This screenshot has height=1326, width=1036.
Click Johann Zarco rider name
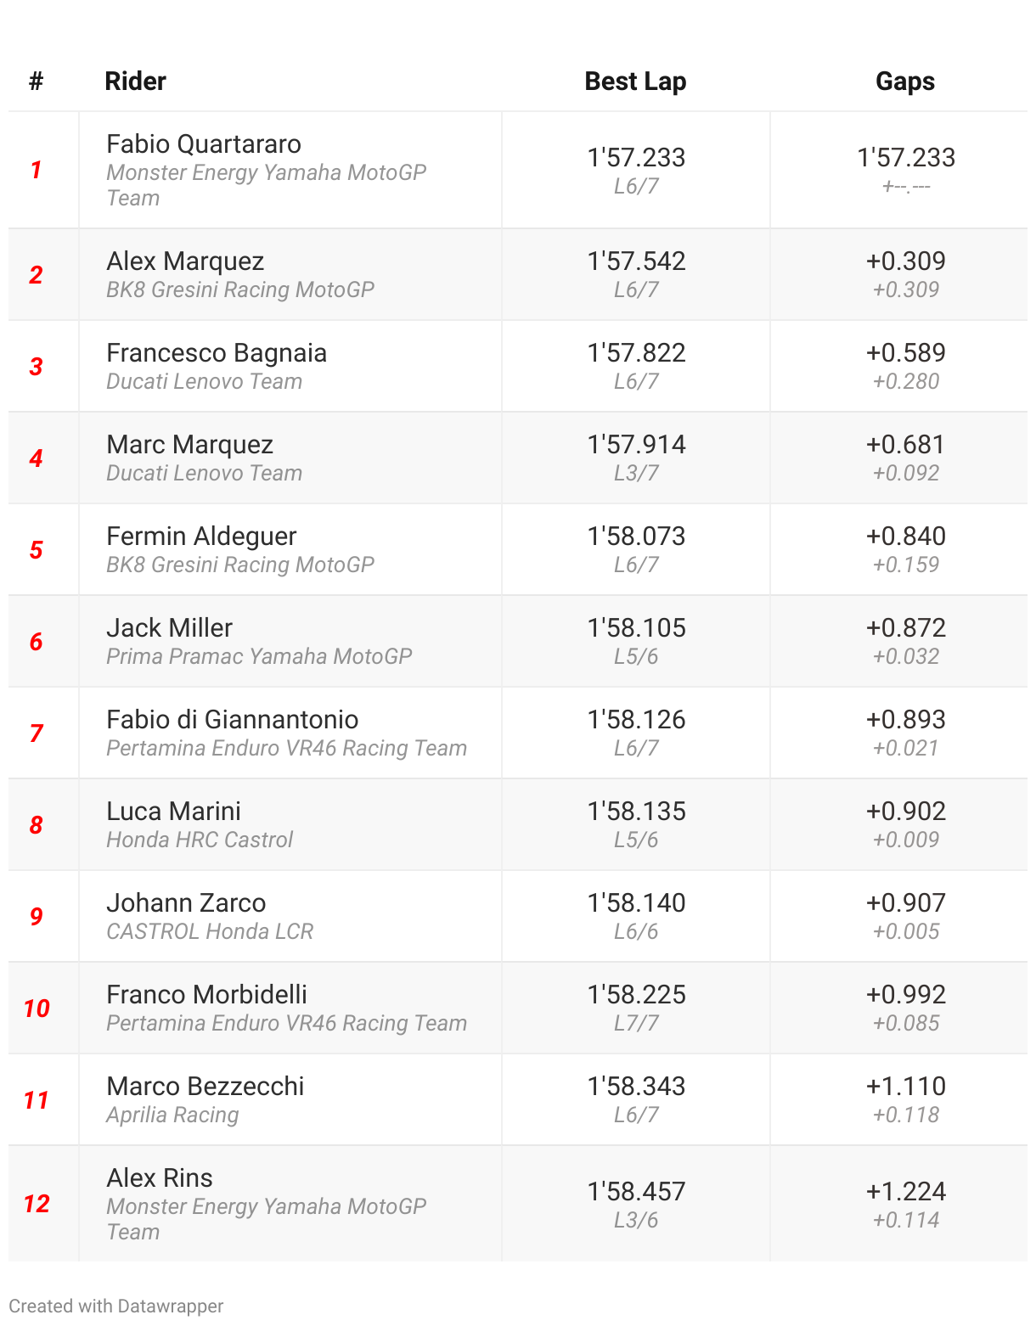click(x=186, y=903)
